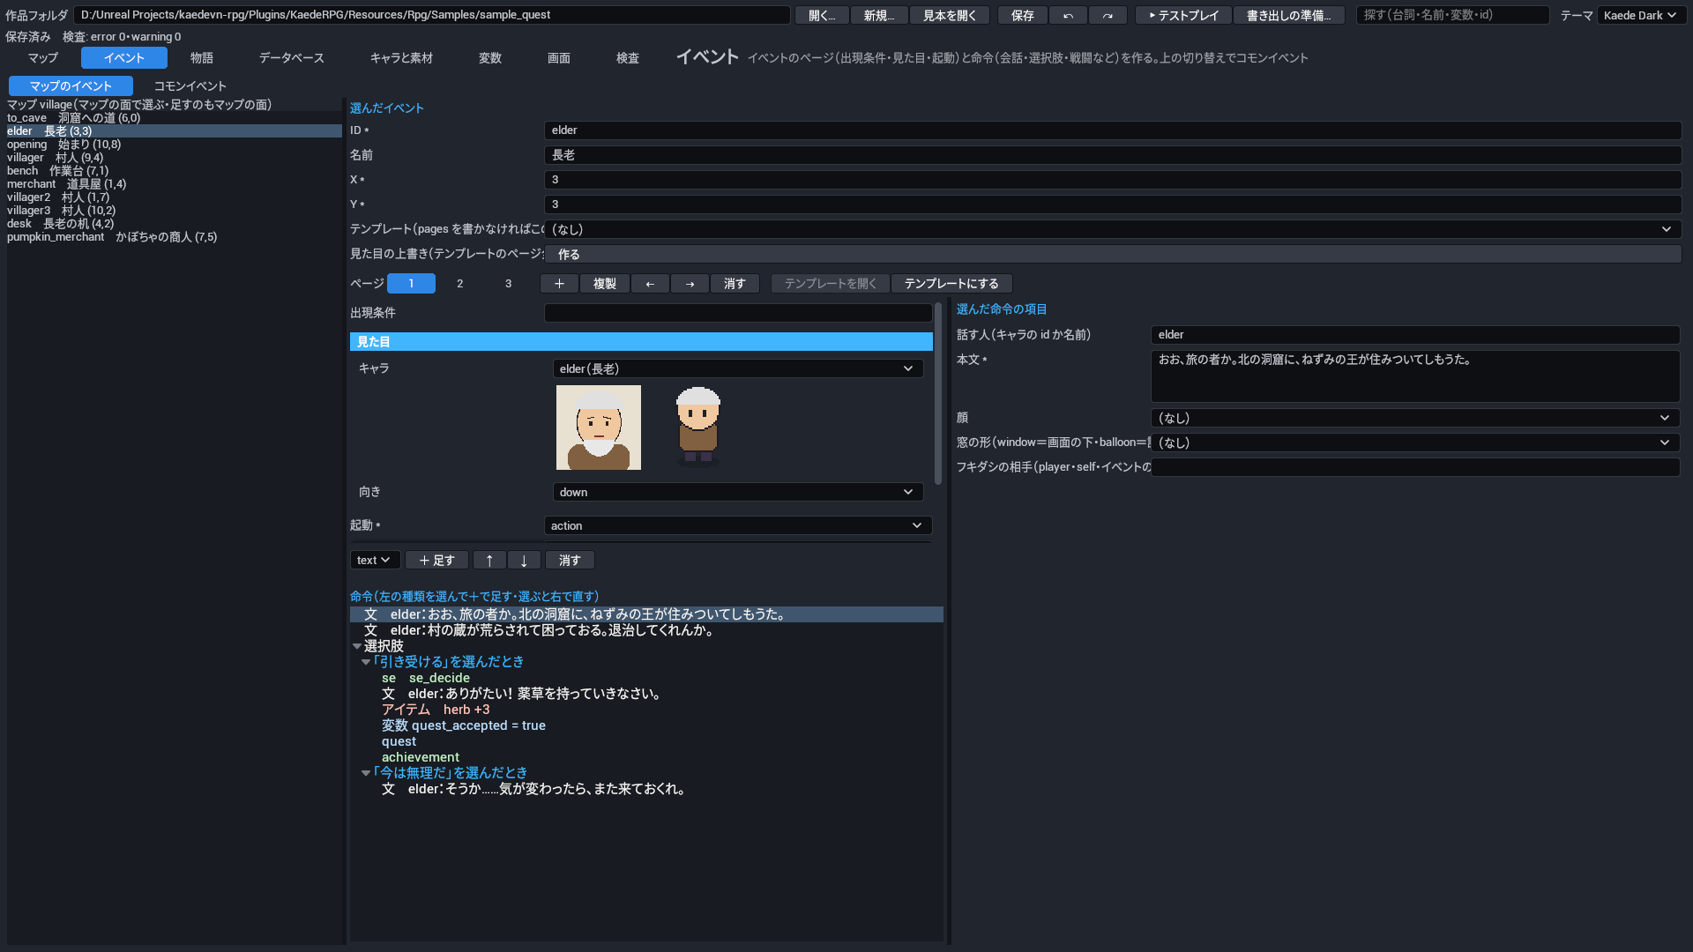Screen dimensions: 1693x952
Task: Select page 2 of the event
Action: [x=459, y=283]
